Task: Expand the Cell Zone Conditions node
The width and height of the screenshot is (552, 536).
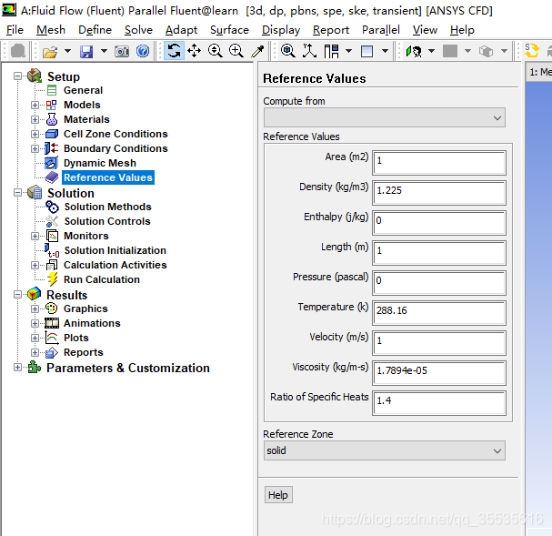Action: click(35, 134)
